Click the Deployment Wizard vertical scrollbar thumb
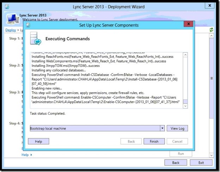220x172 pixels. coord(211,78)
